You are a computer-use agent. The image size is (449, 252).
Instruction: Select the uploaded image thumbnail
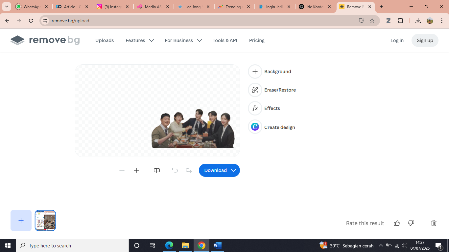[x=45, y=220]
